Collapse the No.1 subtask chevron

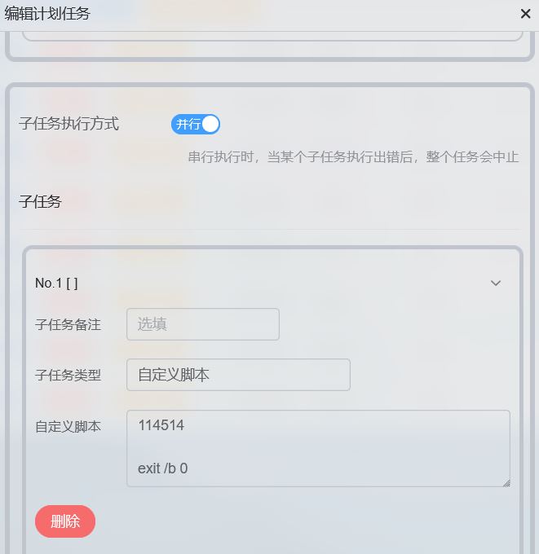[x=496, y=283]
